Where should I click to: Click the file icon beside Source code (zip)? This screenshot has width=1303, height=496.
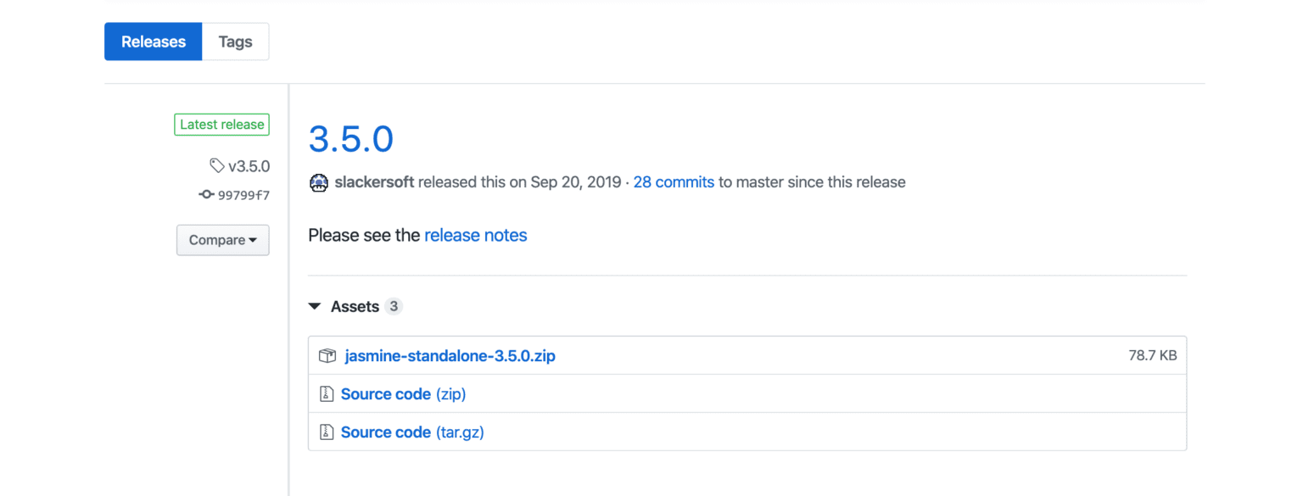327,393
